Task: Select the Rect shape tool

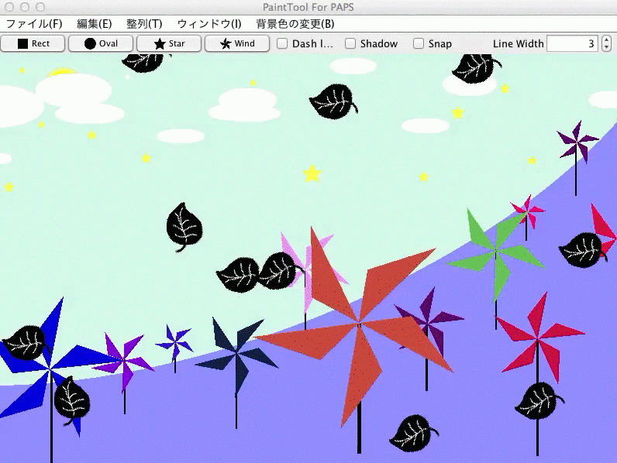Action: (x=33, y=44)
